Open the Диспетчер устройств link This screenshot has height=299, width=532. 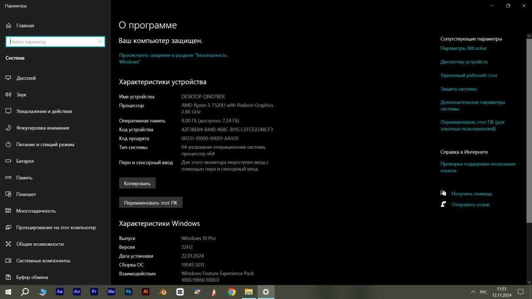coord(464,62)
